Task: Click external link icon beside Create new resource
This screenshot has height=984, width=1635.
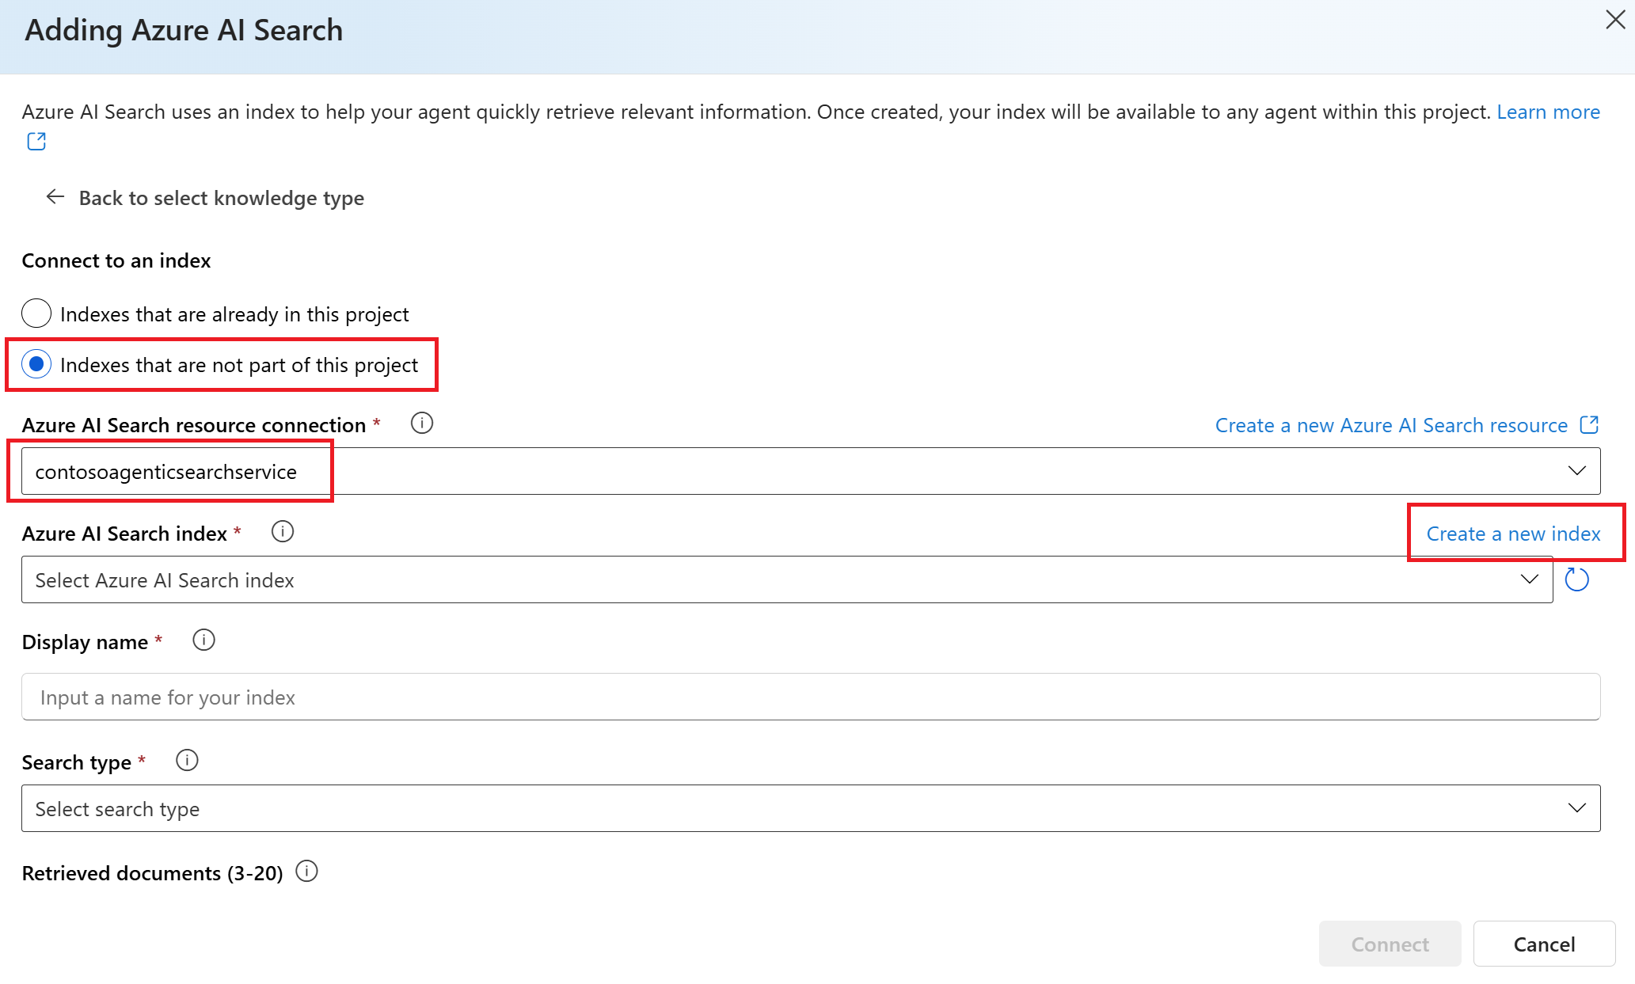Action: point(1589,425)
